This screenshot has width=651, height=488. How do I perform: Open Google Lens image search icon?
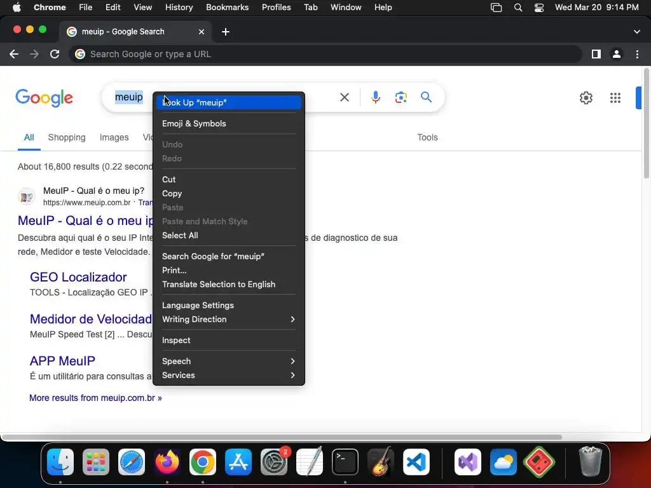401,97
